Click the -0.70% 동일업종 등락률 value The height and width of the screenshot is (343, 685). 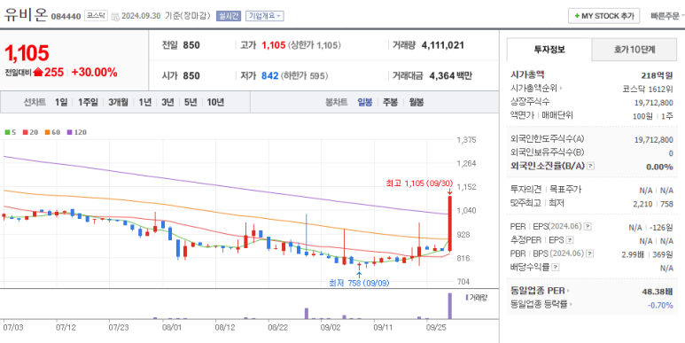(x=660, y=305)
